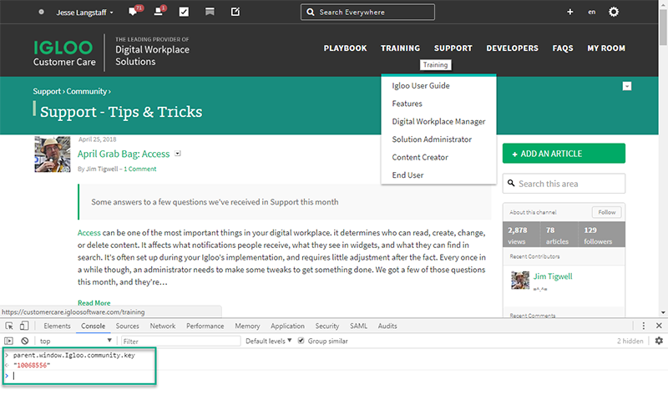Open the SUPPORT nav menu

(453, 48)
